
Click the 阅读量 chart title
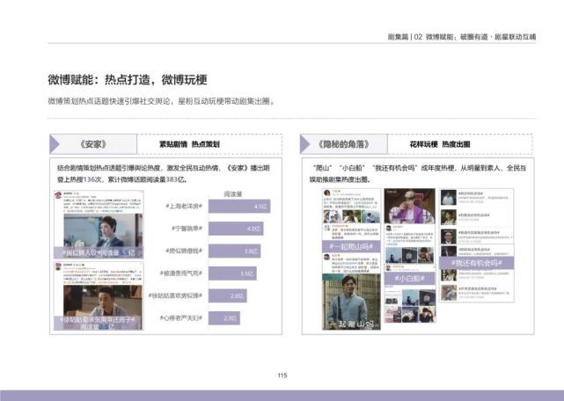coord(233,194)
